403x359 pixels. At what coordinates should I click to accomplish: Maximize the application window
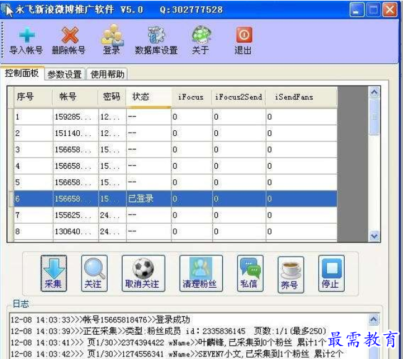tap(373, 10)
